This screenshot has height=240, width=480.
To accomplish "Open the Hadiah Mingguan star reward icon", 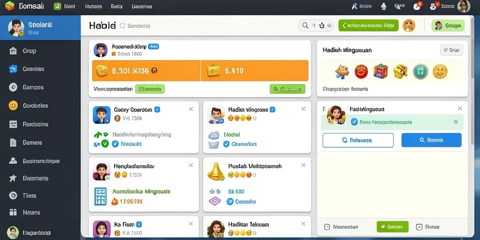I will [342, 72].
